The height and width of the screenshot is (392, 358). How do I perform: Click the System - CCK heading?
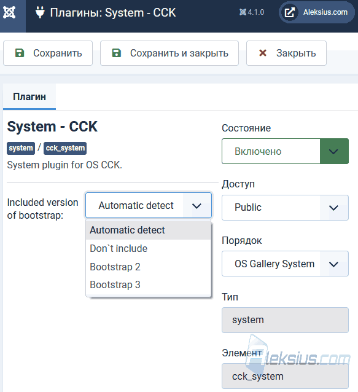click(52, 127)
